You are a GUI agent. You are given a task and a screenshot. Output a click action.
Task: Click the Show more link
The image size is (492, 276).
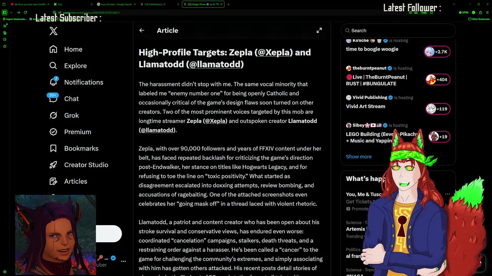[x=359, y=156]
